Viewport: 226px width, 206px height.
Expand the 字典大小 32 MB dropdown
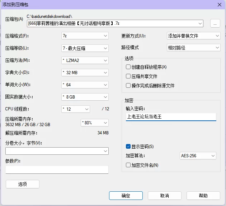[x=85, y=72]
